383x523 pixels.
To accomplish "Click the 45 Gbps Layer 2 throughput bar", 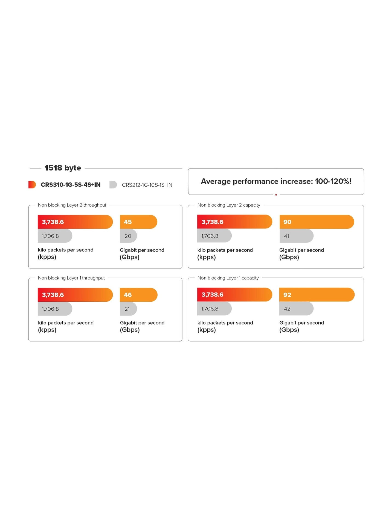I will tap(138, 222).
